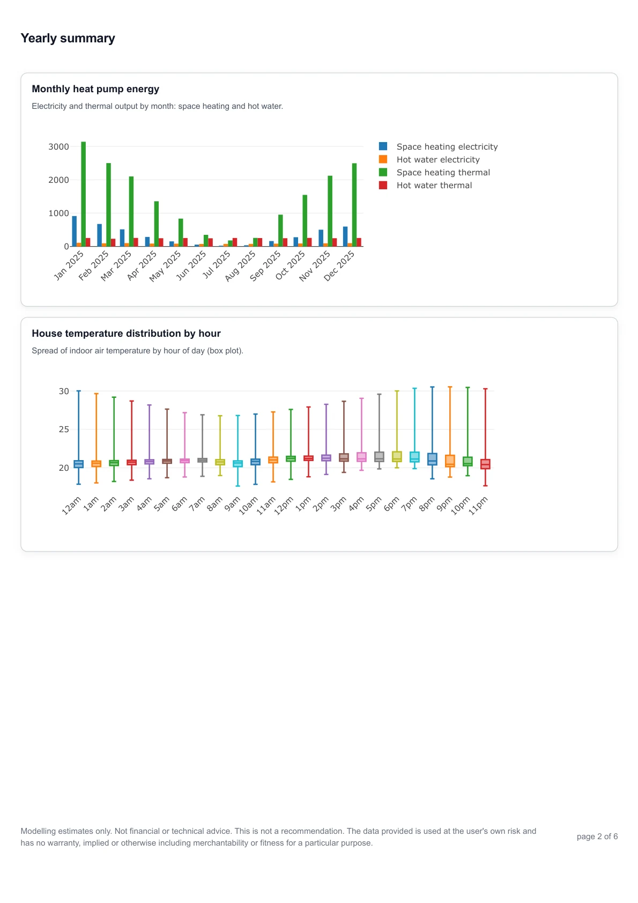The width and height of the screenshot is (638, 903).
Task: Click the Jan 2025 axis label
Action: 69,265
